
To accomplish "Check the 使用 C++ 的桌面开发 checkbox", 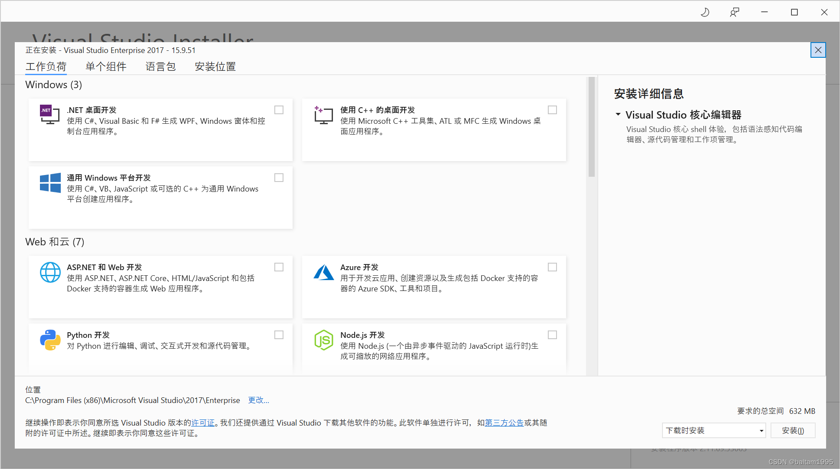I will click(553, 110).
